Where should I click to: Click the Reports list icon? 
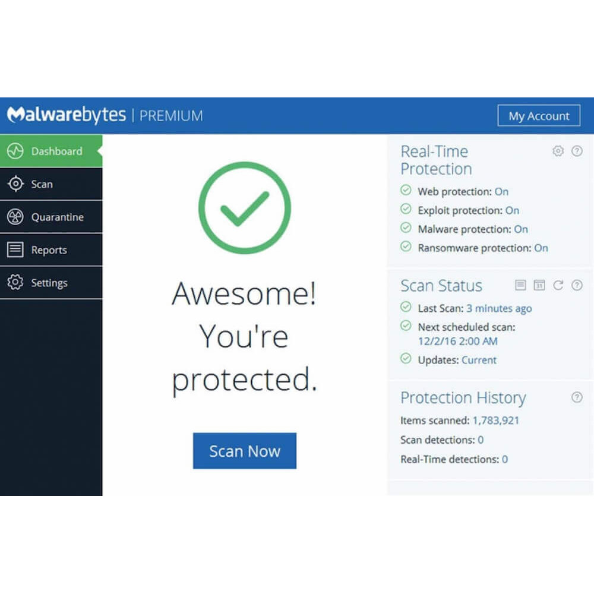coord(15,249)
